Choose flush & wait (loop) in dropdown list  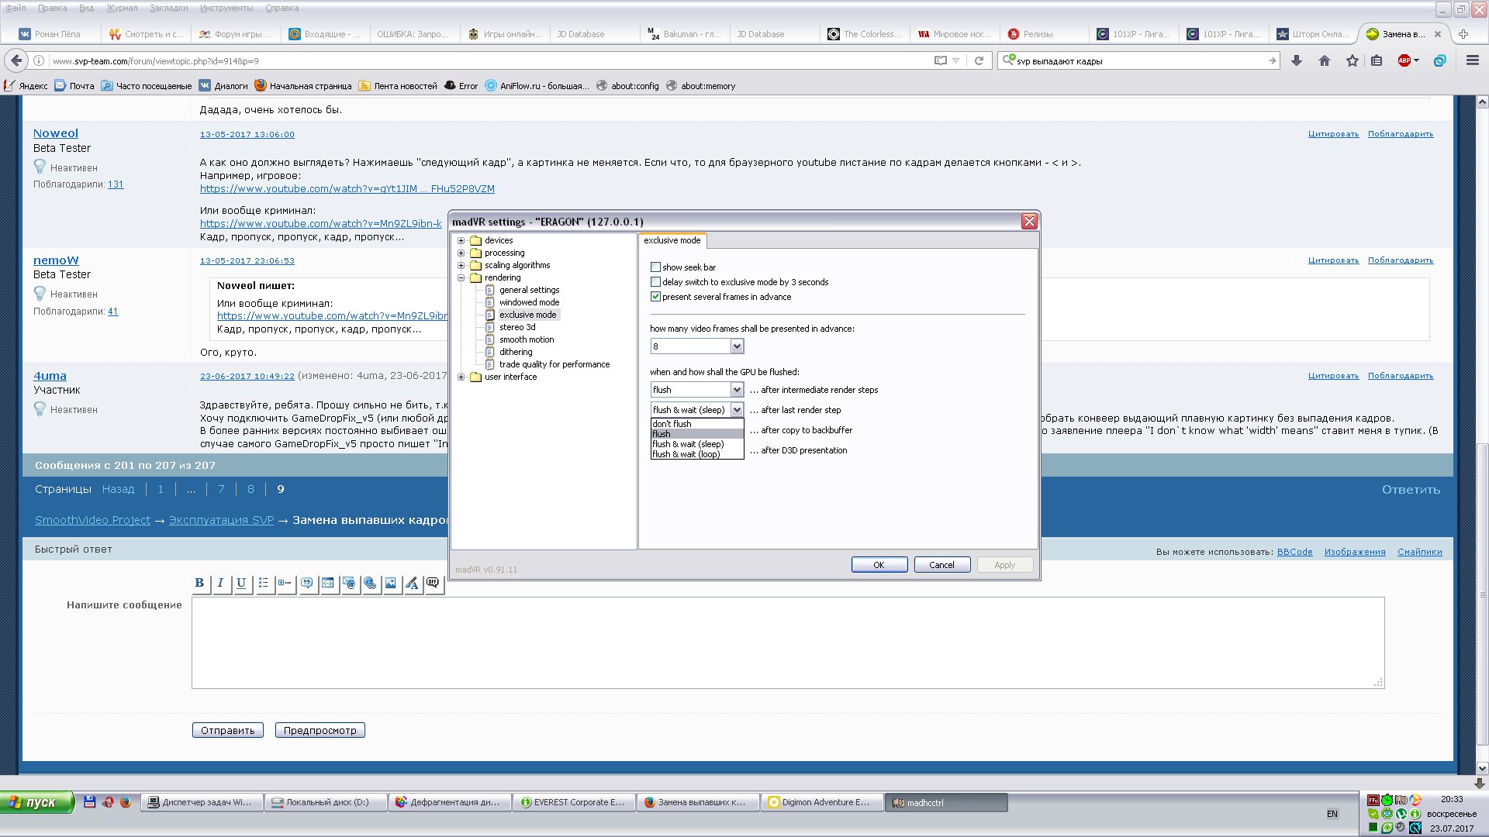click(686, 455)
